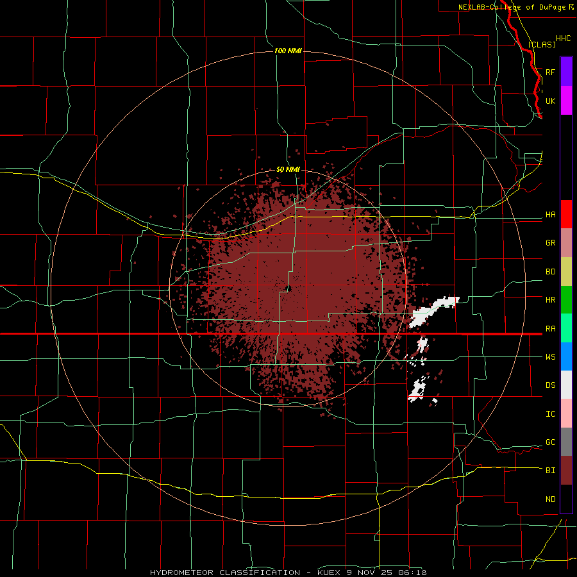Click the BI legend label
Screen dimensions: 577x577
click(550, 471)
